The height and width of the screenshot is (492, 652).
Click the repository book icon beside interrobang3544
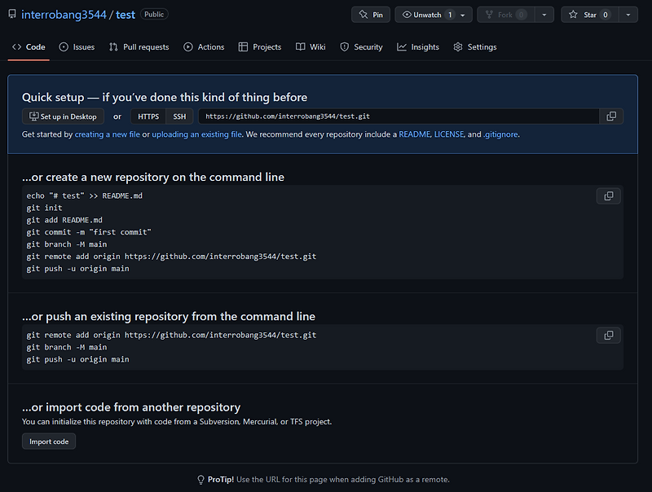click(11, 14)
